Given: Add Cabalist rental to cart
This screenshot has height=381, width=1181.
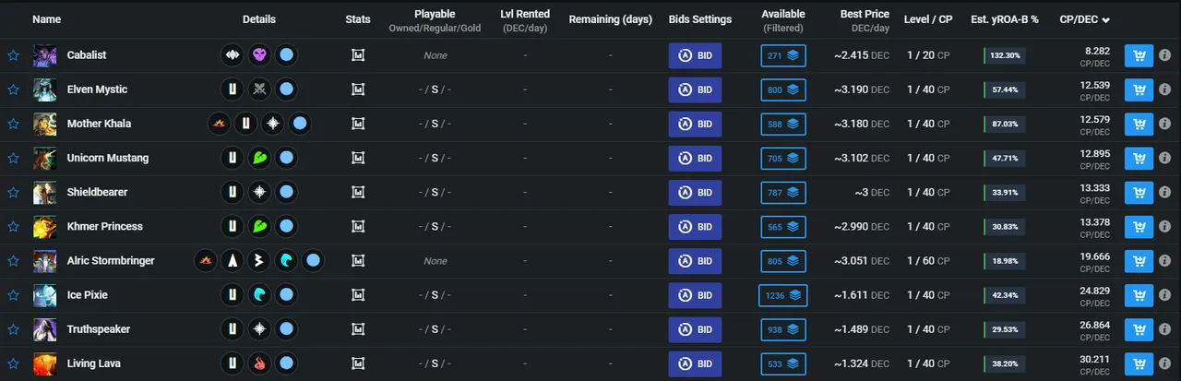Looking at the screenshot, I should click(x=1139, y=55).
